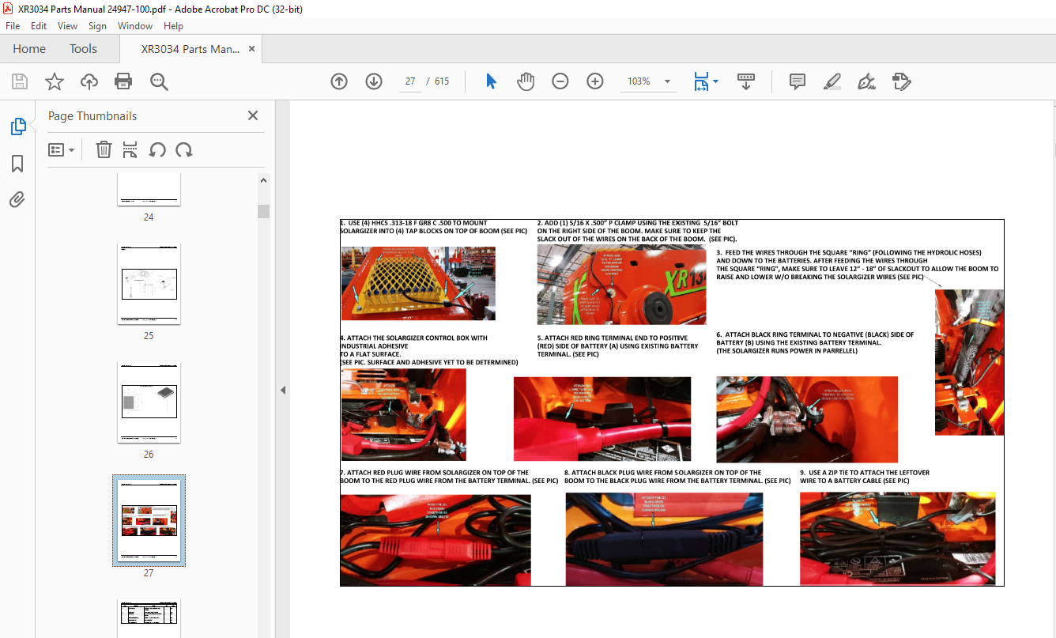Open the scrolling mode tool
The width and height of the screenshot is (1056, 638).
click(x=746, y=81)
